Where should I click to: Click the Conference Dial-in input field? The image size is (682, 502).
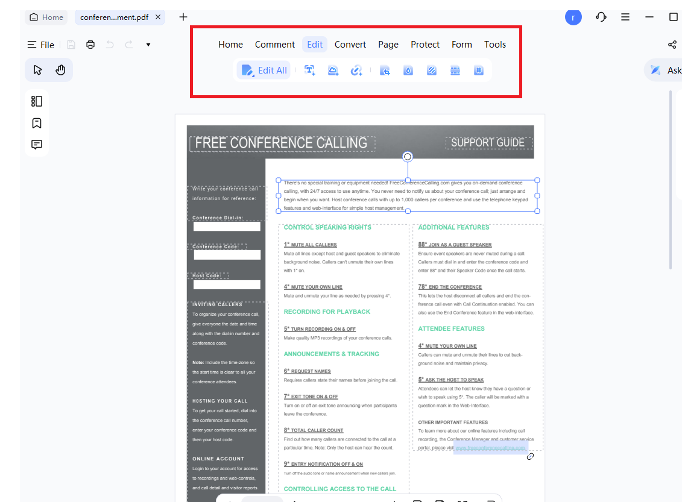pyautogui.click(x=227, y=226)
